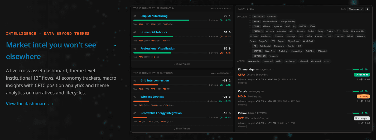
Task: Click the TSM ticker under Chip Manufacturing
Action: (141, 24)
